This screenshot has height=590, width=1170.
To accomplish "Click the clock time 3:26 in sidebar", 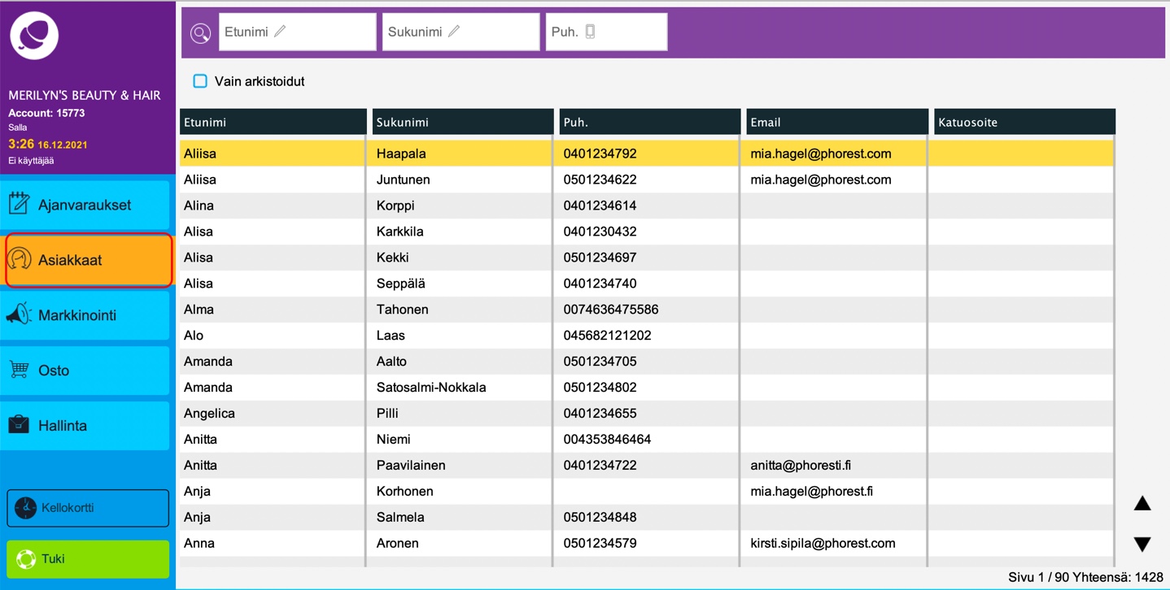I will [x=21, y=144].
